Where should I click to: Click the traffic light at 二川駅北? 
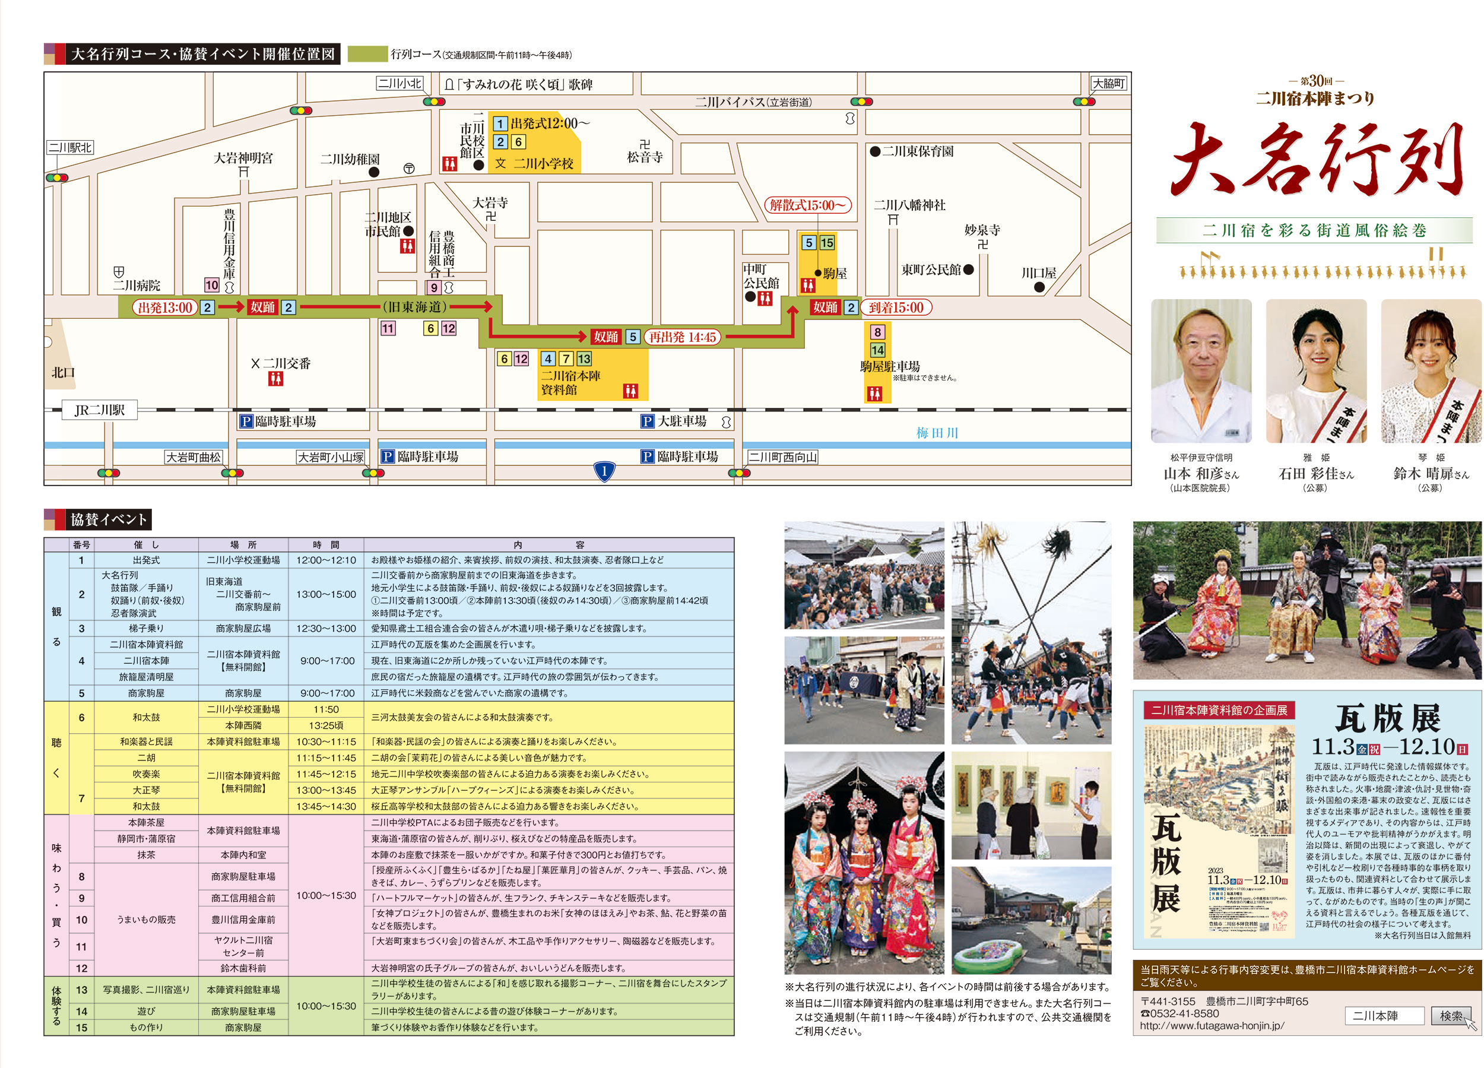pyautogui.click(x=57, y=178)
